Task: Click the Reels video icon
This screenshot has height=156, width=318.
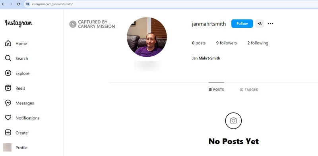Action: [x=8, y=88]
